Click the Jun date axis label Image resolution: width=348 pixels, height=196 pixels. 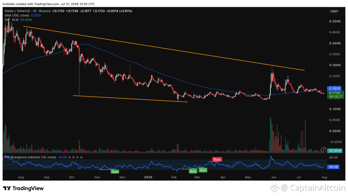[x=274, y=177]
